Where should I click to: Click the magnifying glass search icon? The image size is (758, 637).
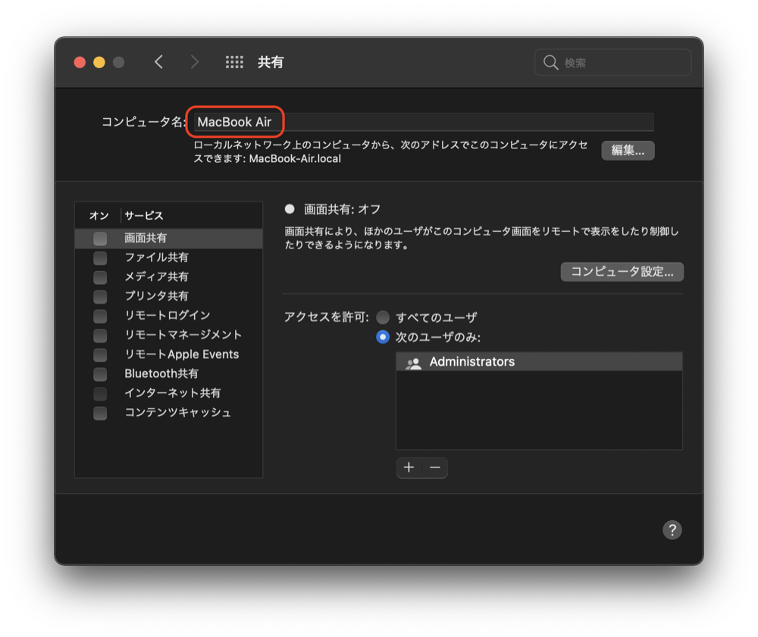[550, 62]
